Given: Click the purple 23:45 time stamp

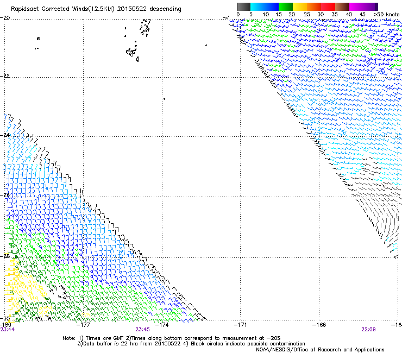Looking at the screenshot, I should tap(142, 330).
